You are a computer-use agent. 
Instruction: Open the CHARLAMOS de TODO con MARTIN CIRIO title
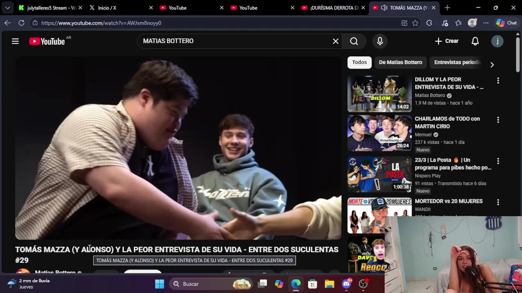pyautogui.click(x=447, y=122)
